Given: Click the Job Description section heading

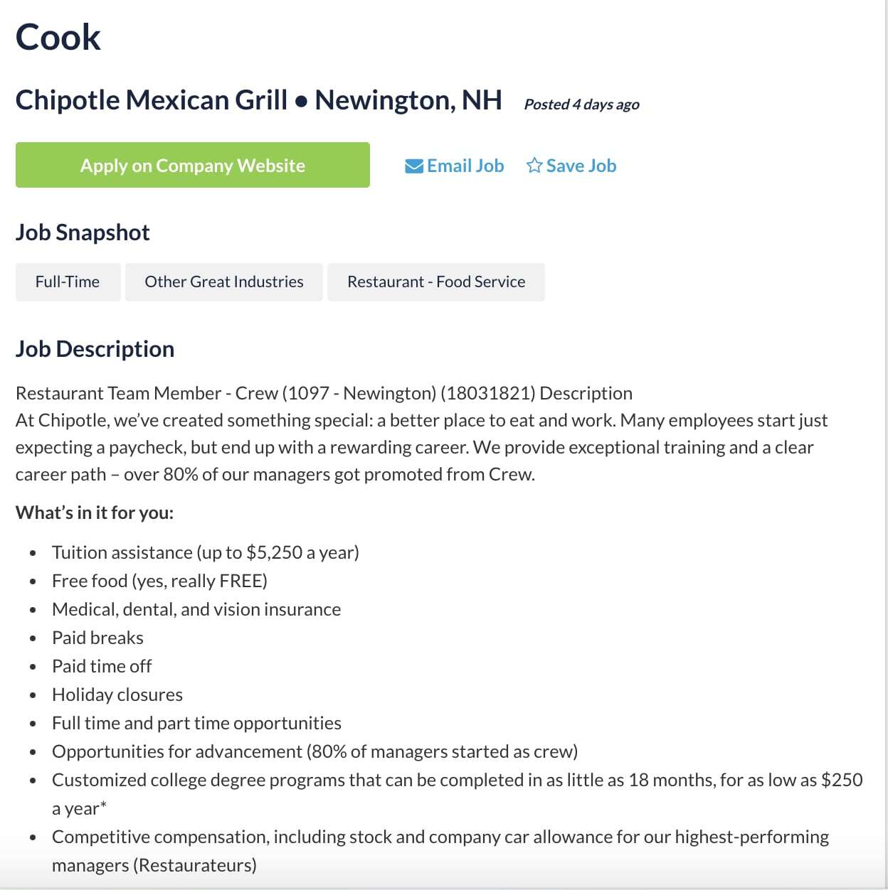Looking at the screenshot, I should tap(95, 348).
